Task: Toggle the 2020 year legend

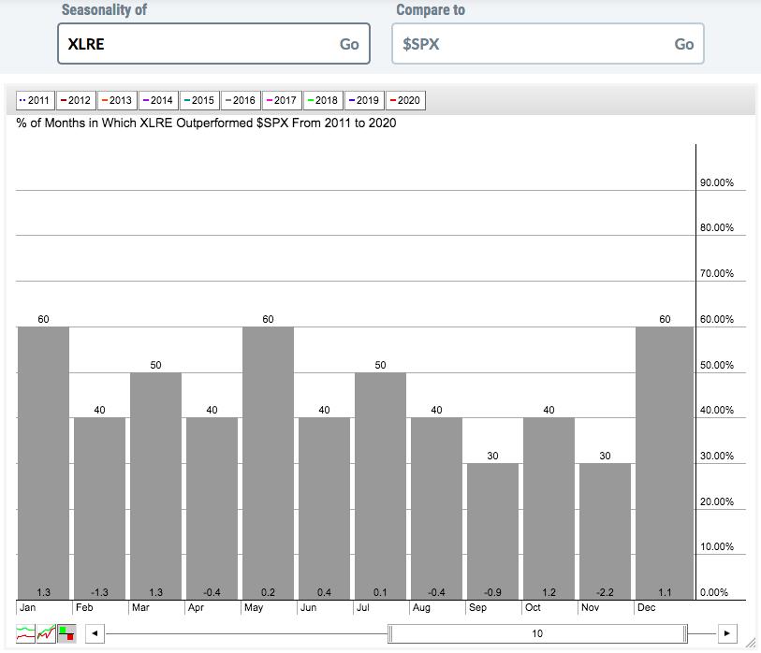Action: click(x=405, y=100)
